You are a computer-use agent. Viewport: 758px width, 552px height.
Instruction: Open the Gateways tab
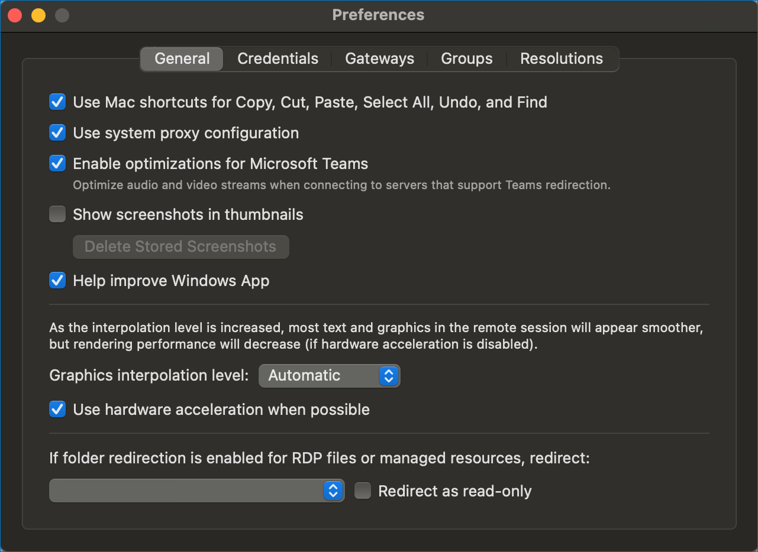point(379,59)
